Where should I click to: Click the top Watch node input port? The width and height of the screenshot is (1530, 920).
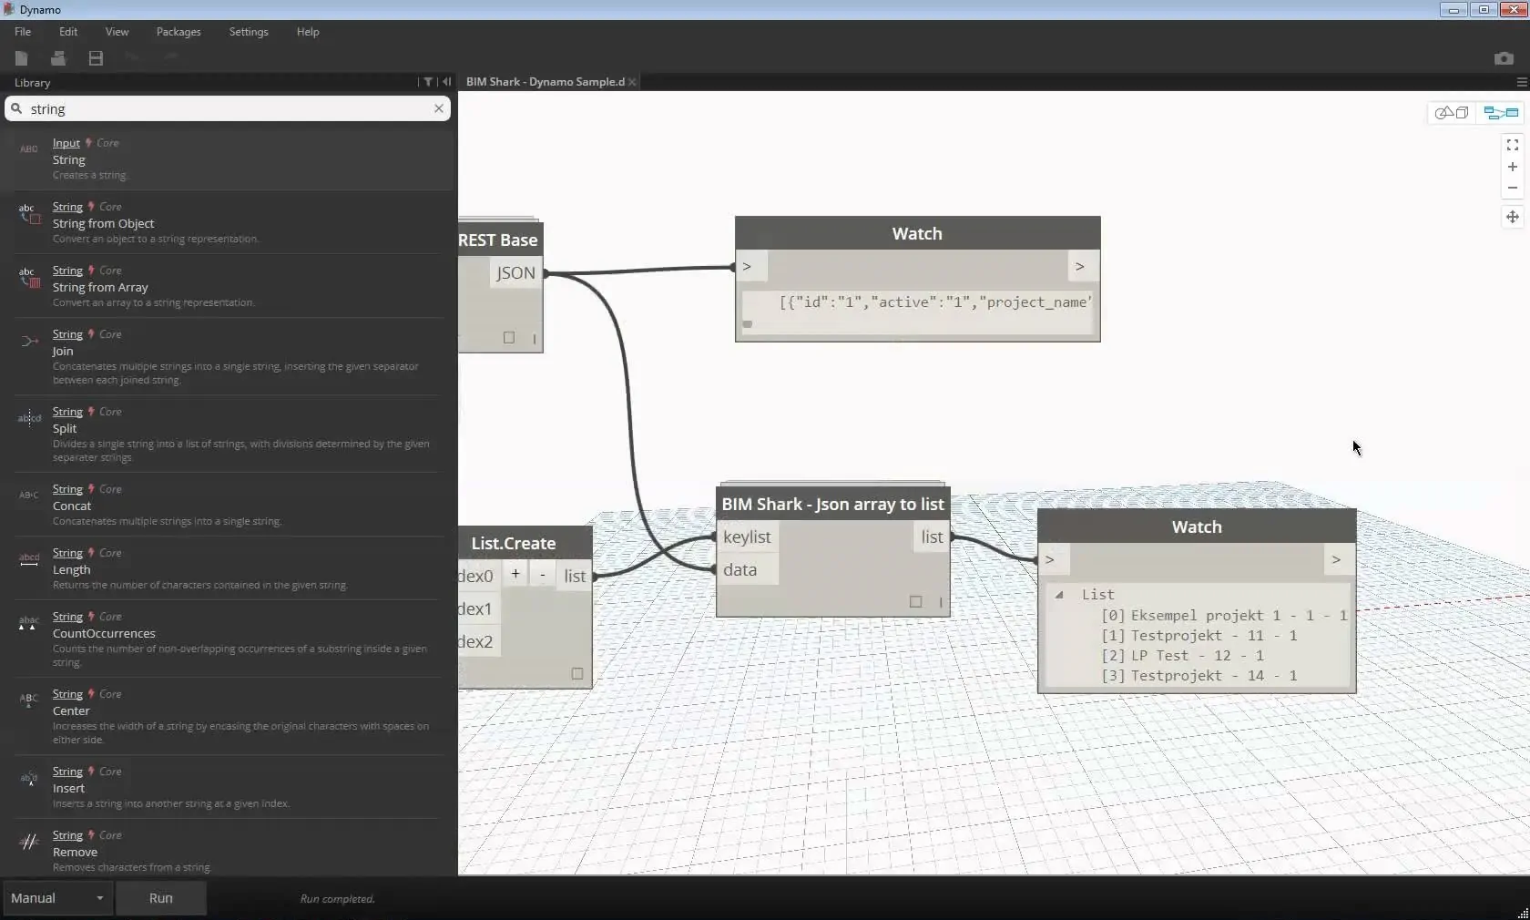[752, 267]
